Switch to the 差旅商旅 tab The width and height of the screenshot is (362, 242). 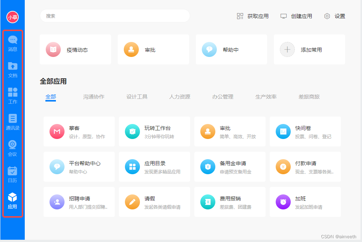(309, 97)
